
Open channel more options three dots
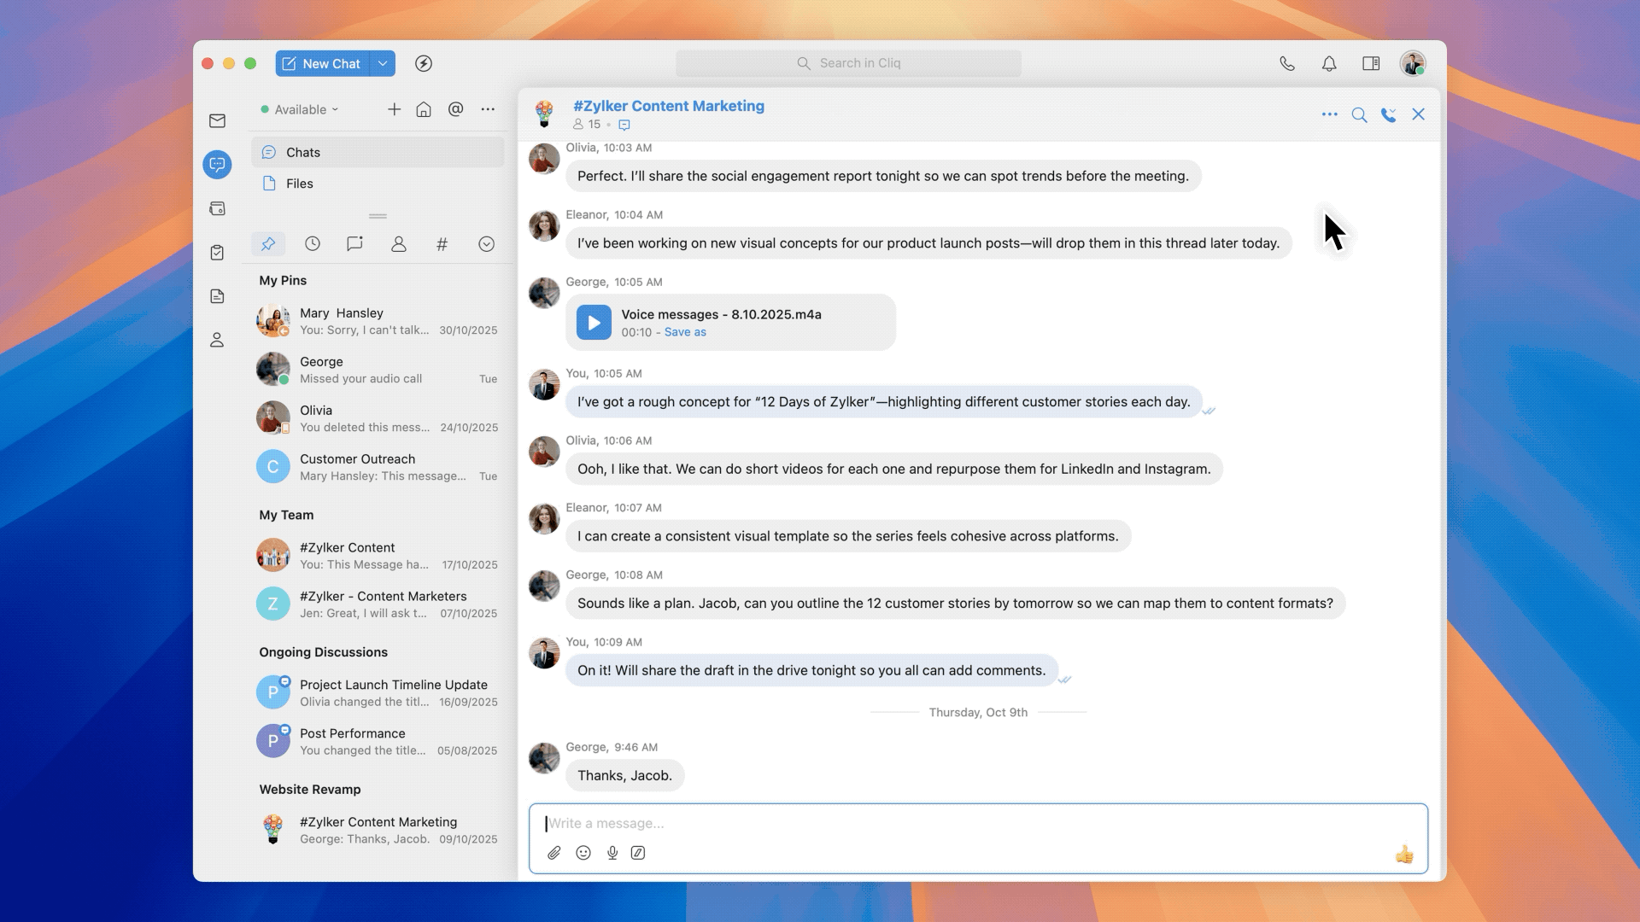(x=1330, y=114)
